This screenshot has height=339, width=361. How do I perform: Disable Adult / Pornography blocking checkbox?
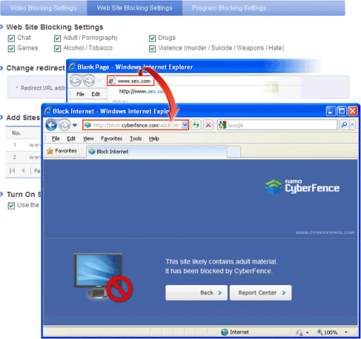pyautogui.click(x=57, y=38)
